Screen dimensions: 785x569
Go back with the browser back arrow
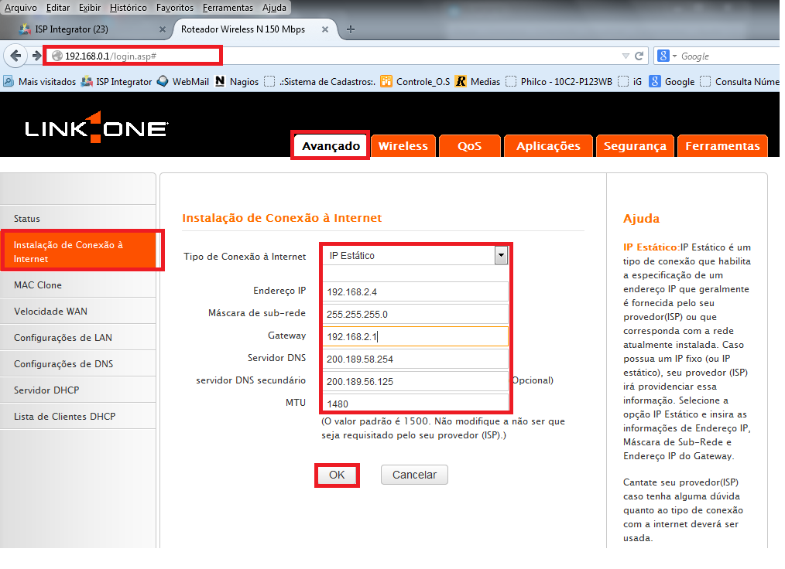(x=15, y=56)
